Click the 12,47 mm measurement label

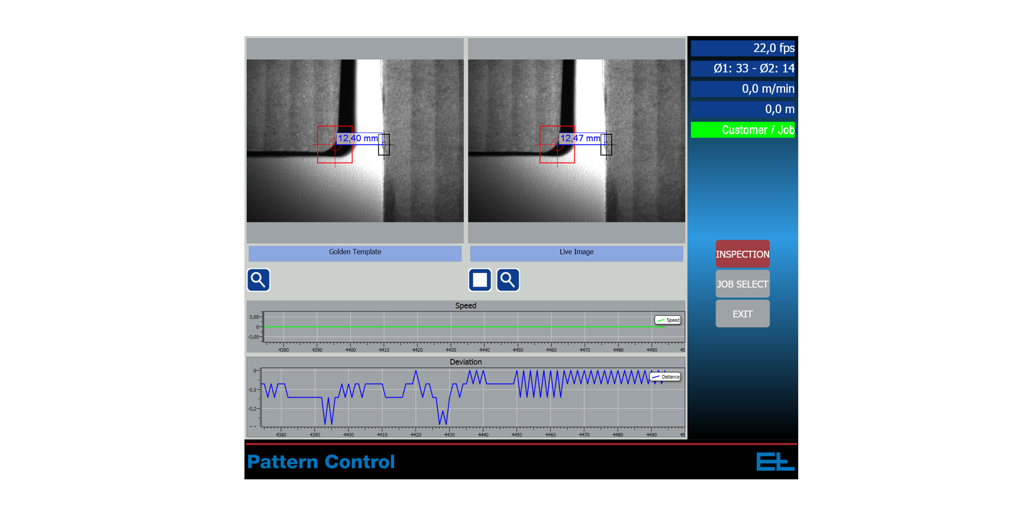point(580,138)
